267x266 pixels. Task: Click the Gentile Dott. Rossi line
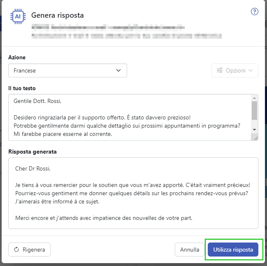(37, 101)
